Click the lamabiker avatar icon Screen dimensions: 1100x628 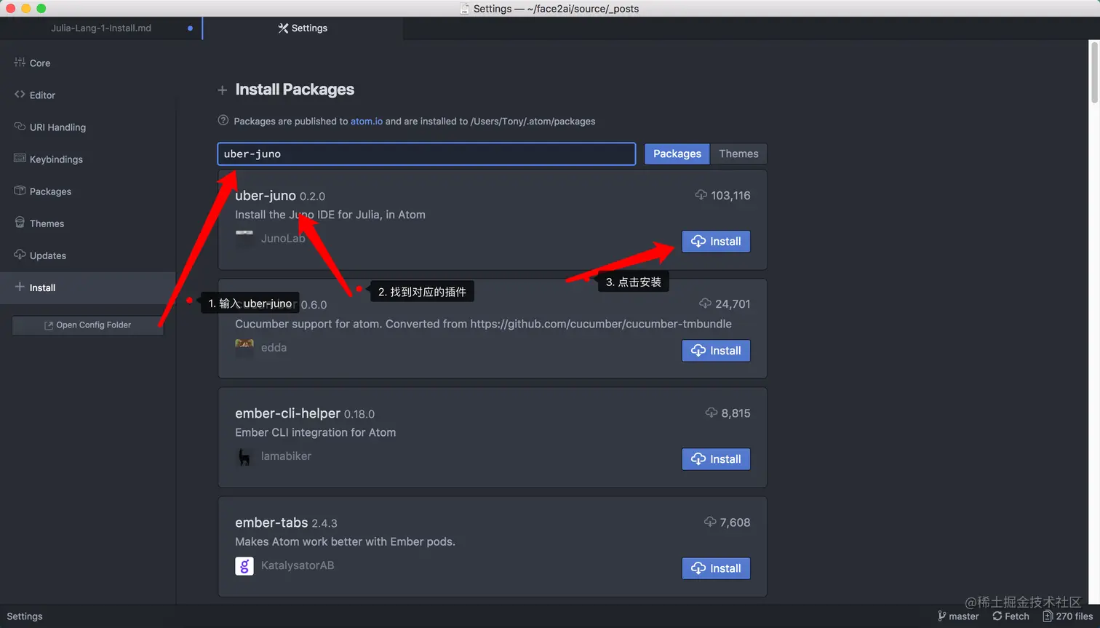click(244, 456)
